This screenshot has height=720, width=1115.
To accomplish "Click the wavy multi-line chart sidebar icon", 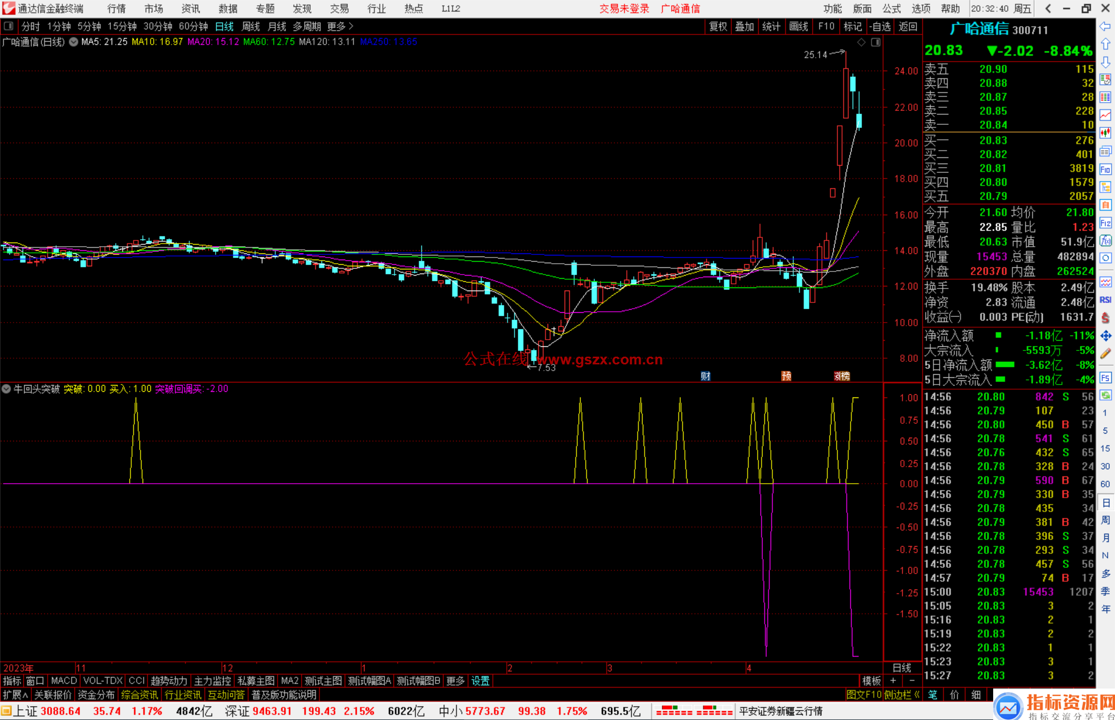I will pyautogui.click(x=1105, y=282).
